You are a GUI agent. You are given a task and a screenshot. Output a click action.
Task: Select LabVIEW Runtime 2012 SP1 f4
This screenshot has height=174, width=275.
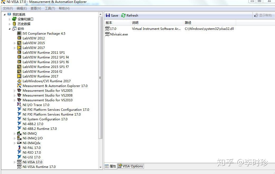coord(46,57)
